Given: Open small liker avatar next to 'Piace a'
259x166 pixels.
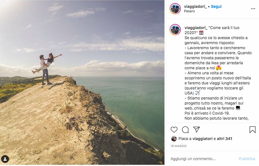Looking at the screenshot, I should (x=174, y=139).
